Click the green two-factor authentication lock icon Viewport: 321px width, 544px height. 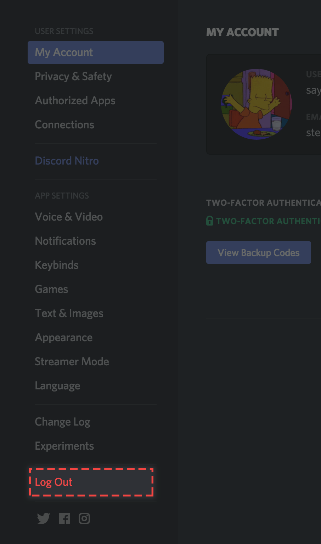point(209,221)
